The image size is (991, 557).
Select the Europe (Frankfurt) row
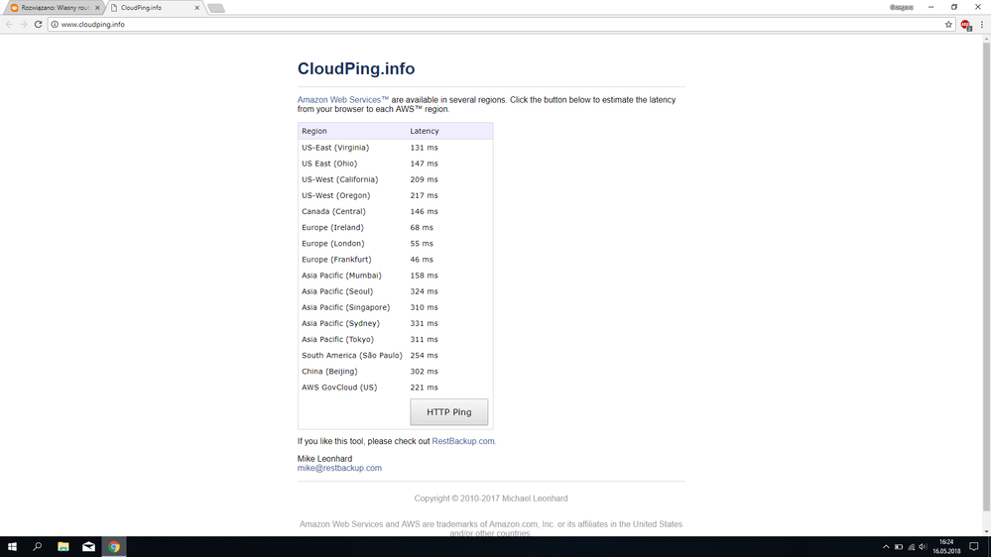pos(396,260)
